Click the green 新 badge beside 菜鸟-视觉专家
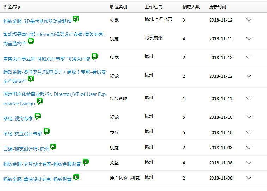The image size is (267, 191). click(37, 116)
